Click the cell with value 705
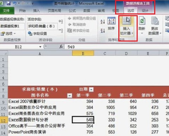 click(x=83, y=132)
